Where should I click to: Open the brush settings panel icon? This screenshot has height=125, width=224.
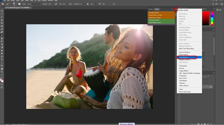pos(19,4)
